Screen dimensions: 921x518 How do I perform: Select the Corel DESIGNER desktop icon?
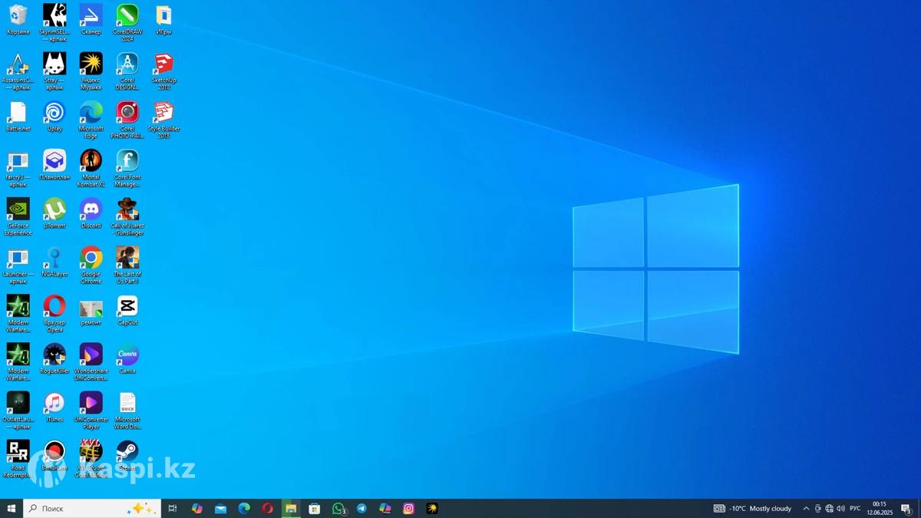(127, 72)
